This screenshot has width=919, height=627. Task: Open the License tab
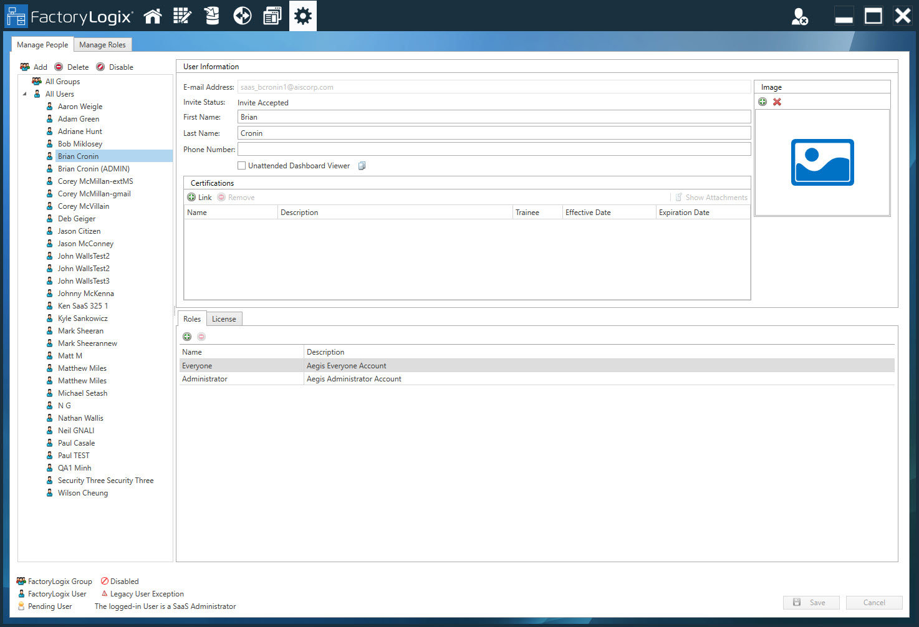(224, 319)
